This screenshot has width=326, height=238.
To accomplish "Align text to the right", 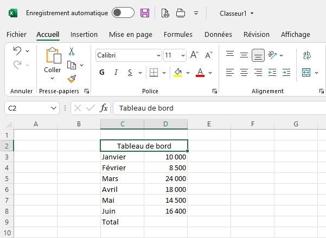I will pyautogui.click(x=258, y=72).
